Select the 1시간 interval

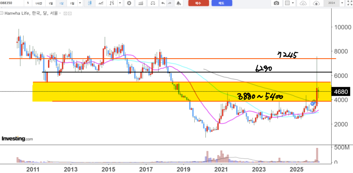click(x=39, y=3)
